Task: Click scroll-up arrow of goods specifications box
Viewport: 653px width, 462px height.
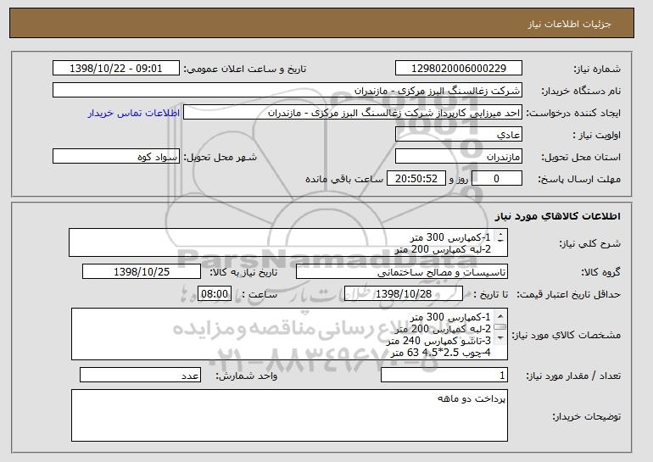Action: tap(500, 316)
